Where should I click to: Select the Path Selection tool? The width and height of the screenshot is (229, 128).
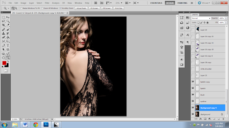(x=4, y=49)
